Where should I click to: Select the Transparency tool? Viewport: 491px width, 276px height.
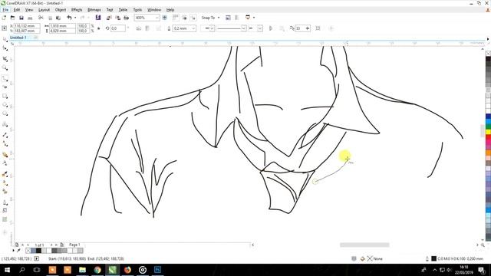click(5, 163)
